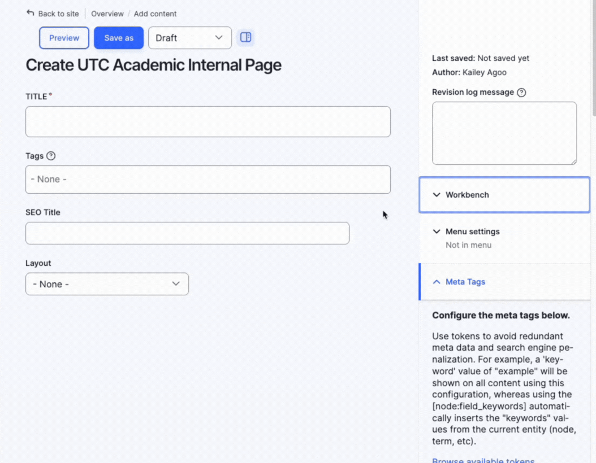Go to Overview breadcrumb
The width and height of the screenshot is (596, 463).
[x=107, y=14]
